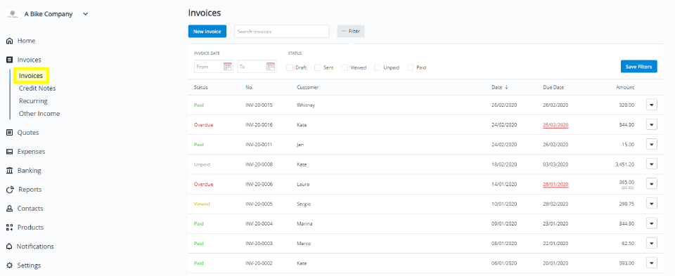Viewport: 675px width, 276px height.
Task: Click customer name Whitney
Action: 306,105
